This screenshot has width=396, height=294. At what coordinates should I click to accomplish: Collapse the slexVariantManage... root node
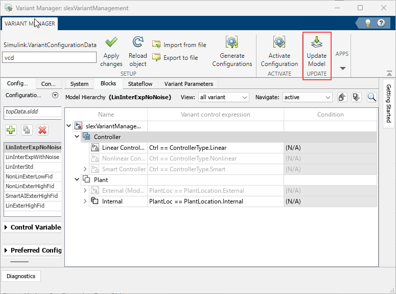[68, 126]
